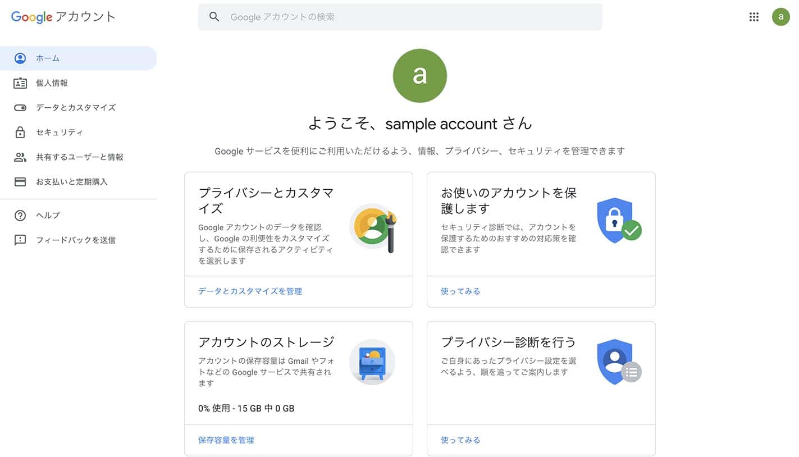Image resolution: width=799 pixels, height=457 pixels.
Task: Click the お支払いと定期購入 card icon
Action: 20,182
